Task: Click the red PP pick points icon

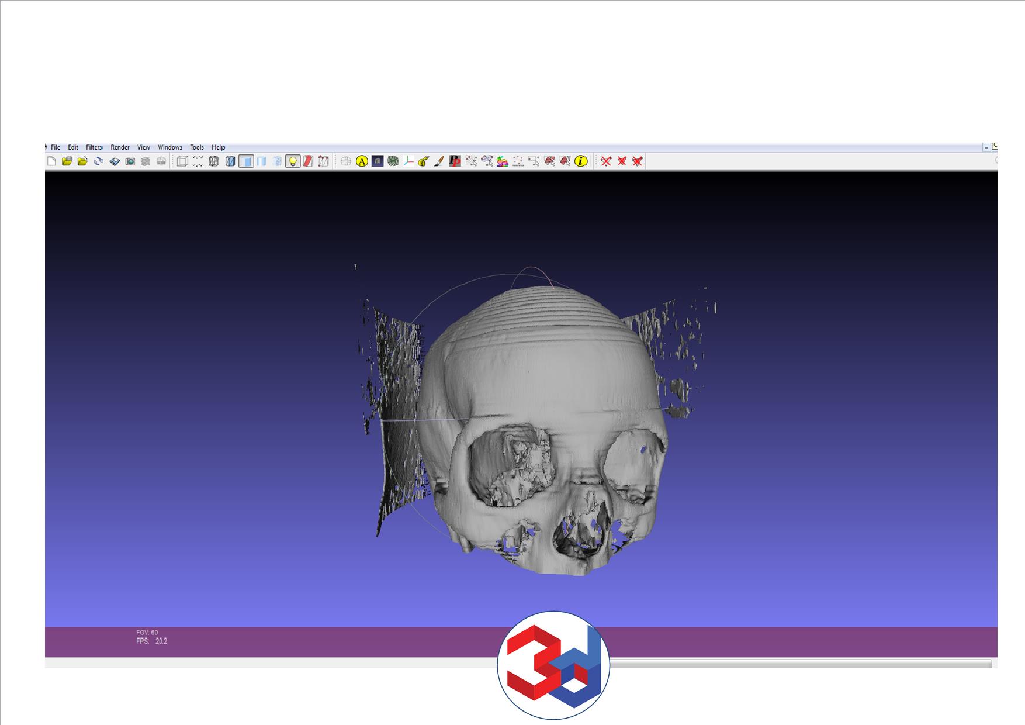Action: pos(455,161)
